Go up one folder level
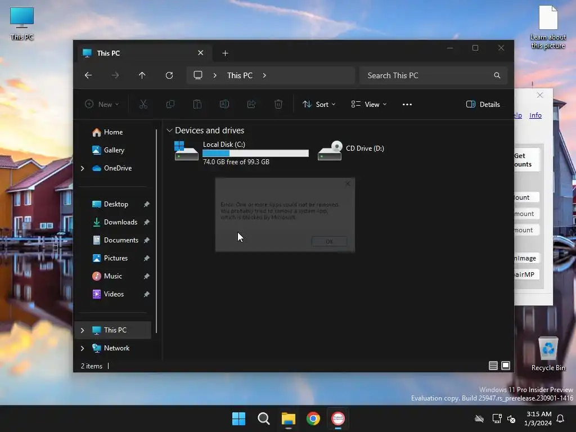The width and height of the screenshot is (576, 432). (x=142, y=75)
